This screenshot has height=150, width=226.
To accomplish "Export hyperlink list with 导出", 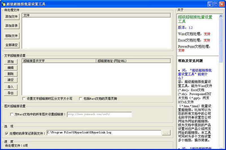I will tap(11, 93).
